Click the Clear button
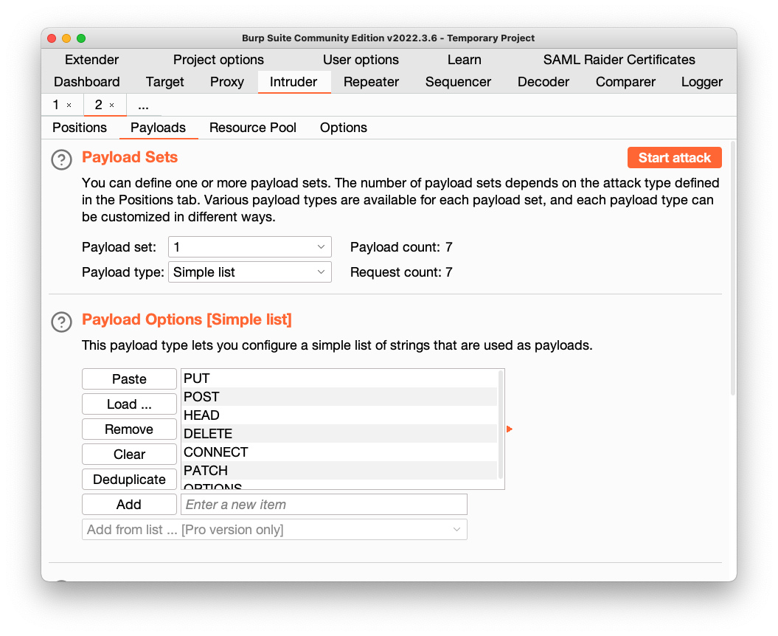Image resolution: width=778 pixels, height=636 pixels. [129, 454]
